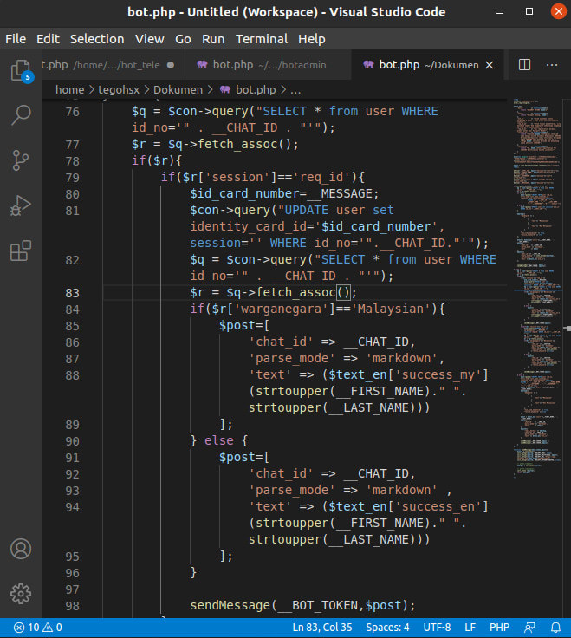
Task: Open the Source Control view
Action: click(x=21, y=159)
